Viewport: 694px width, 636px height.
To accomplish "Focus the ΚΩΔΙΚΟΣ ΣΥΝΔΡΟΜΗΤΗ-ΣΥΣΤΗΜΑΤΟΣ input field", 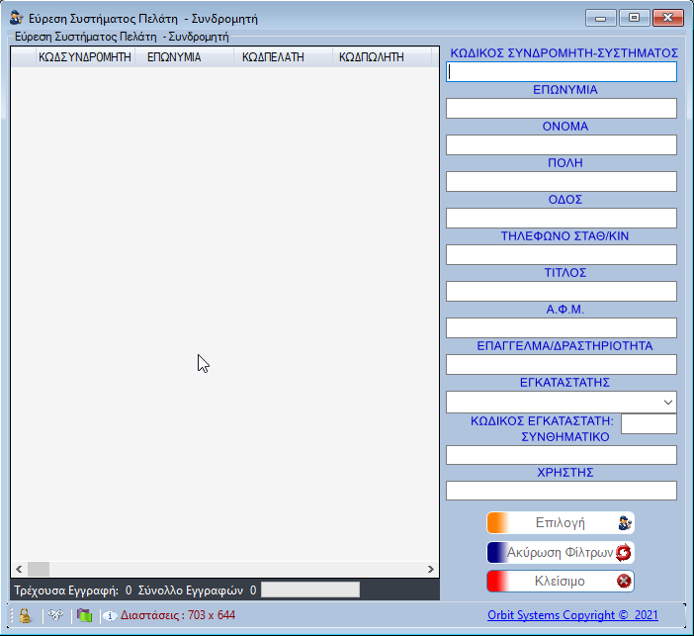I will click(562, 72).
